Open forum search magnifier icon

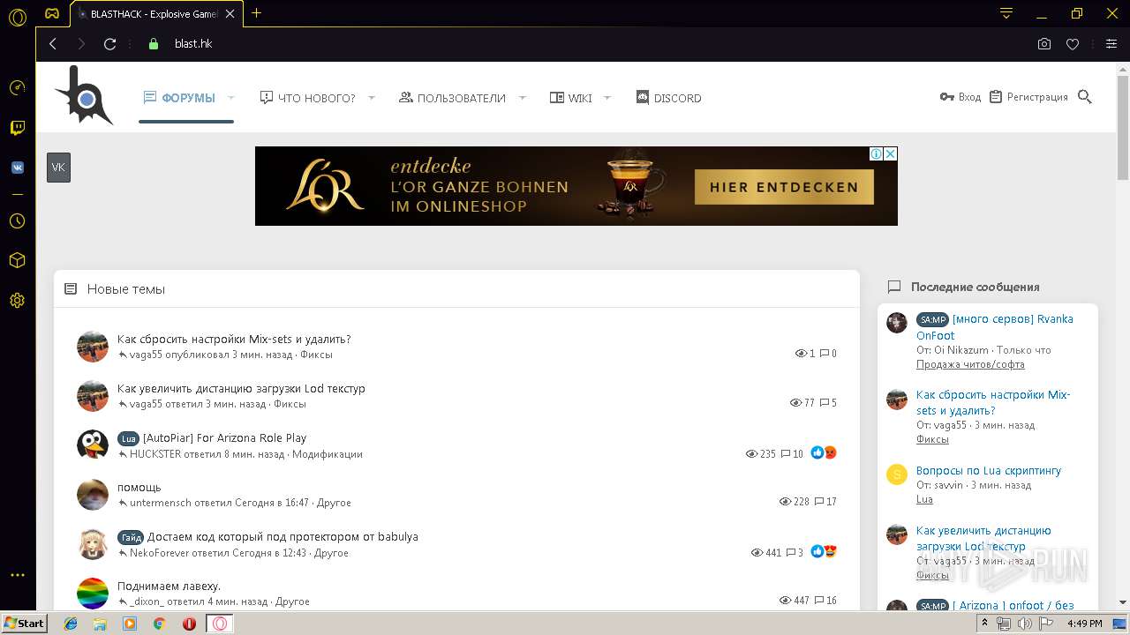(1085, 97)
